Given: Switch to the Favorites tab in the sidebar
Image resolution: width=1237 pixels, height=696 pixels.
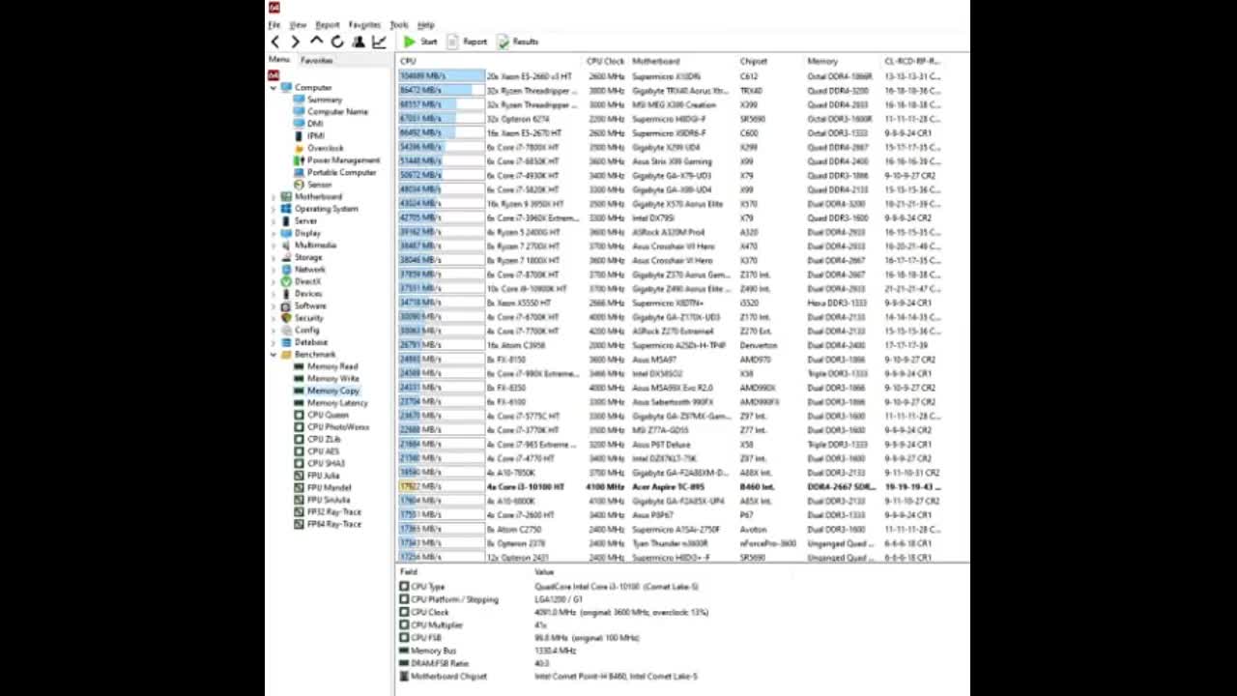Looking at the screenshot, I should tap(317, 60).
